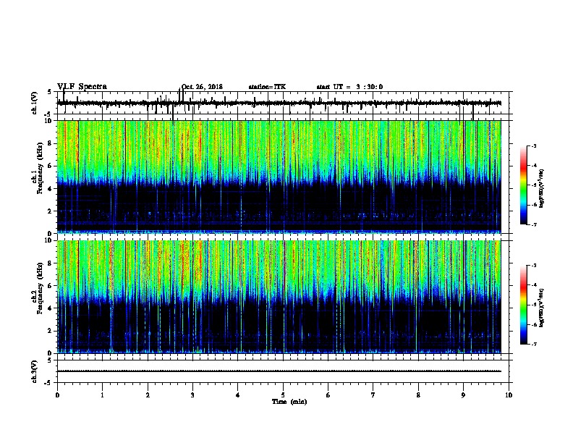573x443 pixels.
Task: Click the 'VLF Spectra' plot title
Action: coord(82,87)
